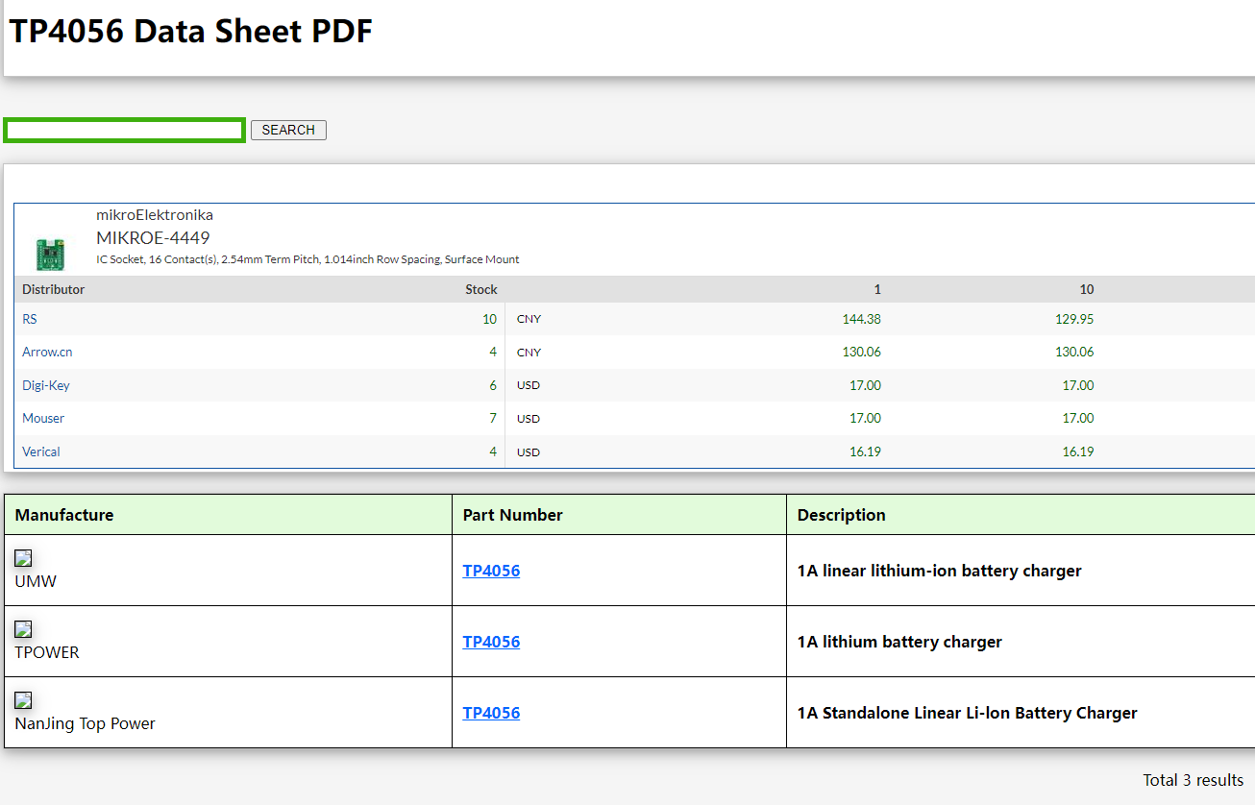Click the UMW manufacturer name
This screenshot has width=1255, height=805.
tap(36, 581)
